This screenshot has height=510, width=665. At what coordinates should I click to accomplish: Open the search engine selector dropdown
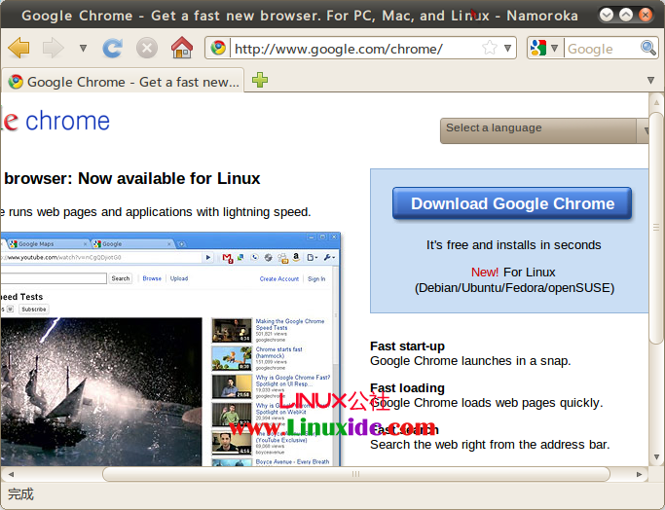pos(554,48)
